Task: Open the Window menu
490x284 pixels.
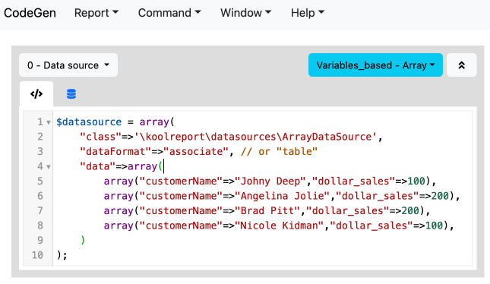Action: pyautogui.click(x=245, y=13)
